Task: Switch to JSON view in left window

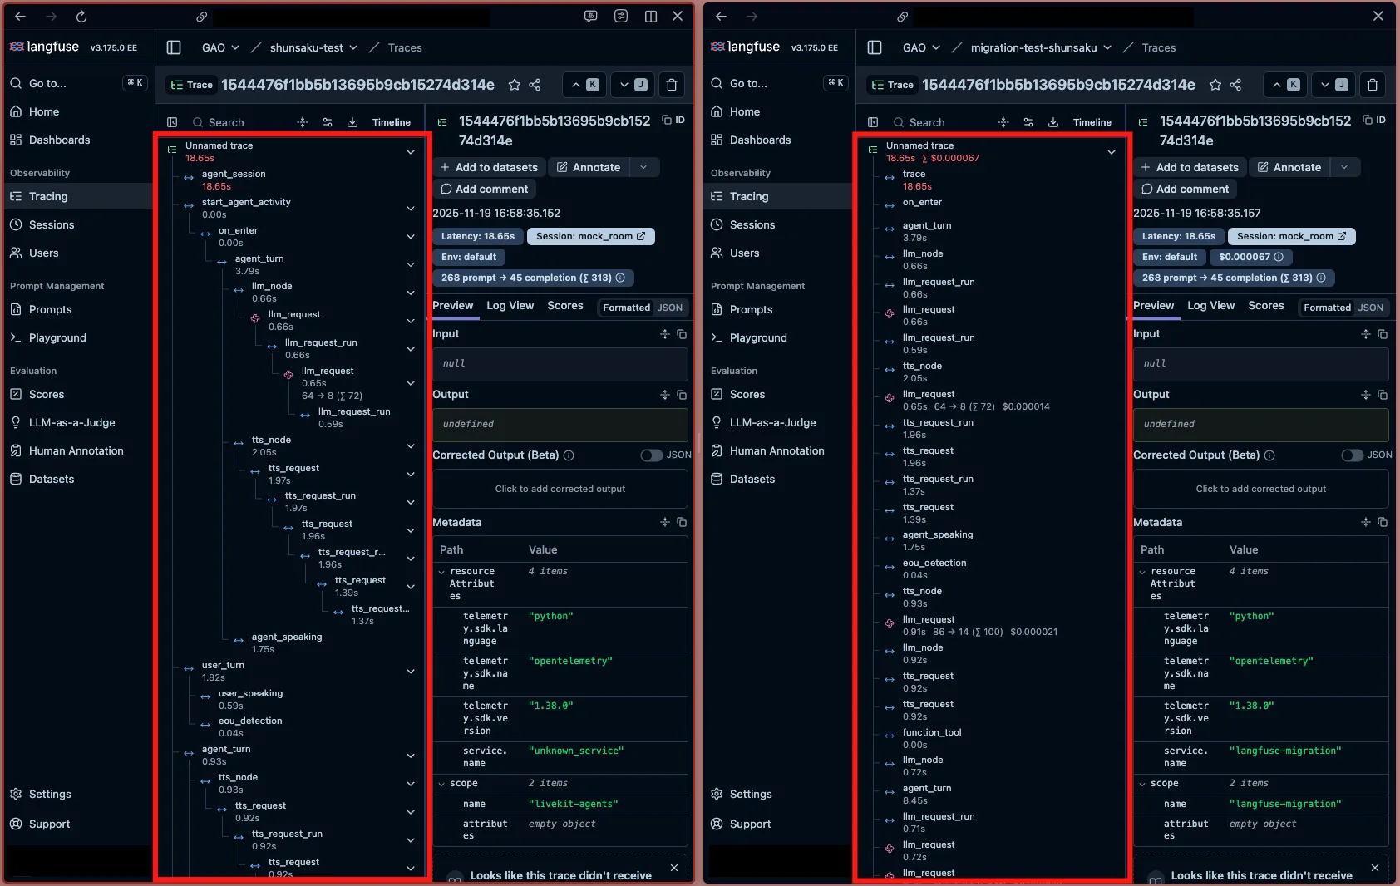Action: pos(670,308)
